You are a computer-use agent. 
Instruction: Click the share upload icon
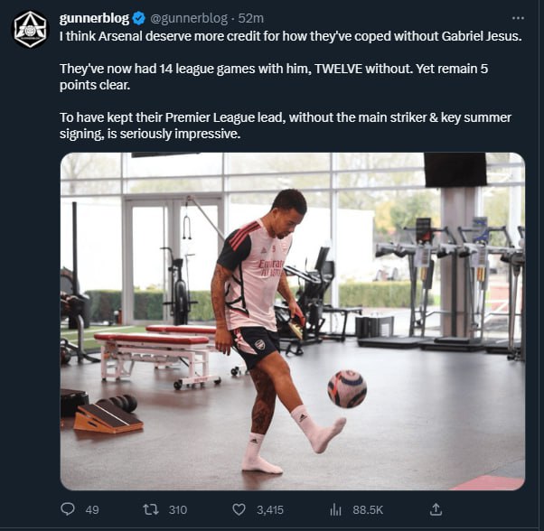click(436, 509)
